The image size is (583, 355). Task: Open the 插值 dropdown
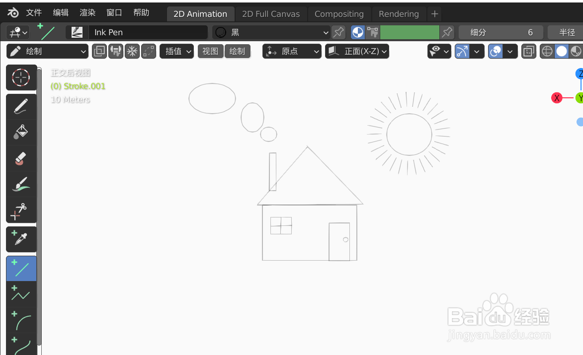tap(176, 51)
